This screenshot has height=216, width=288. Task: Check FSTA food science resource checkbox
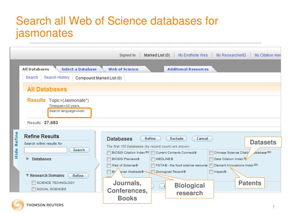153,165
